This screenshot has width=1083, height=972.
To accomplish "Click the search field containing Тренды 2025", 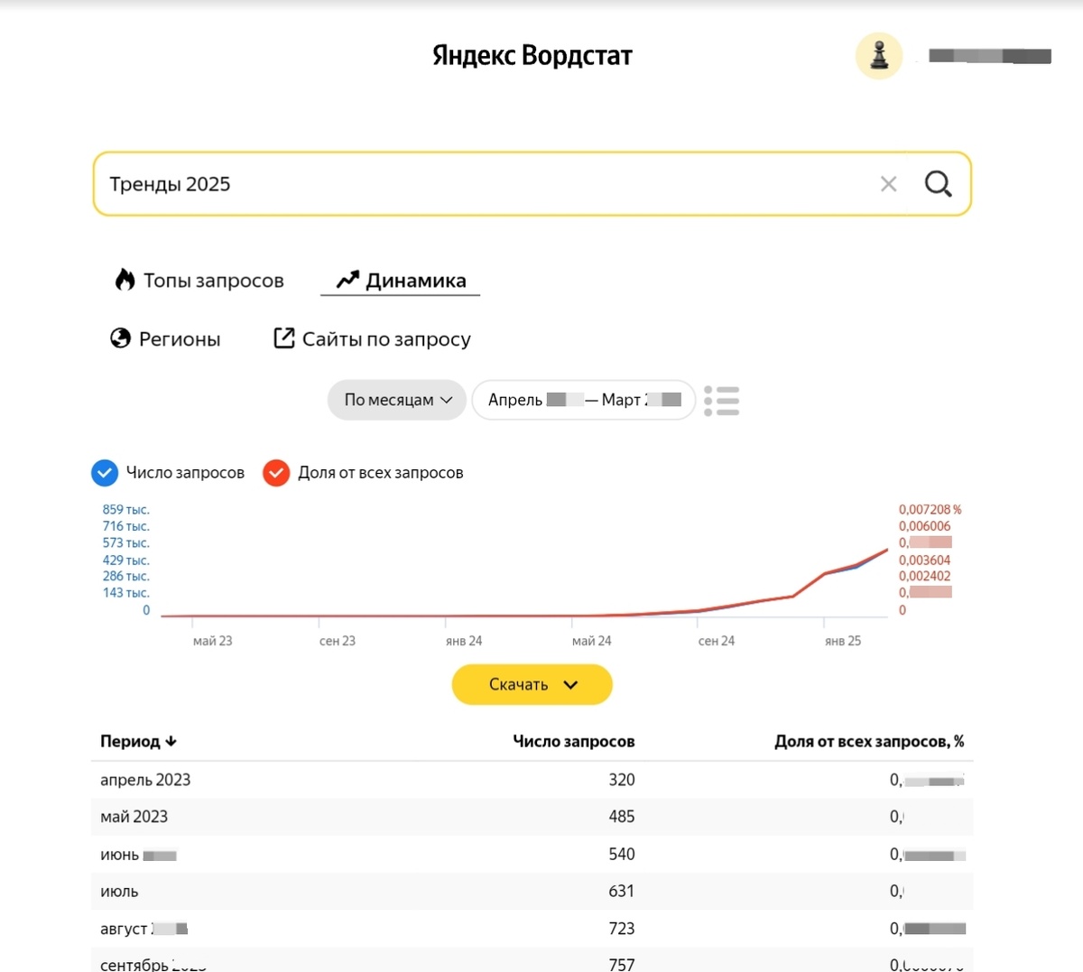I will tap(532, 184).
